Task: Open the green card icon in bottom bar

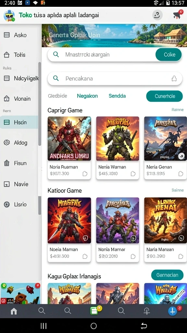Action: click(94, 311)
